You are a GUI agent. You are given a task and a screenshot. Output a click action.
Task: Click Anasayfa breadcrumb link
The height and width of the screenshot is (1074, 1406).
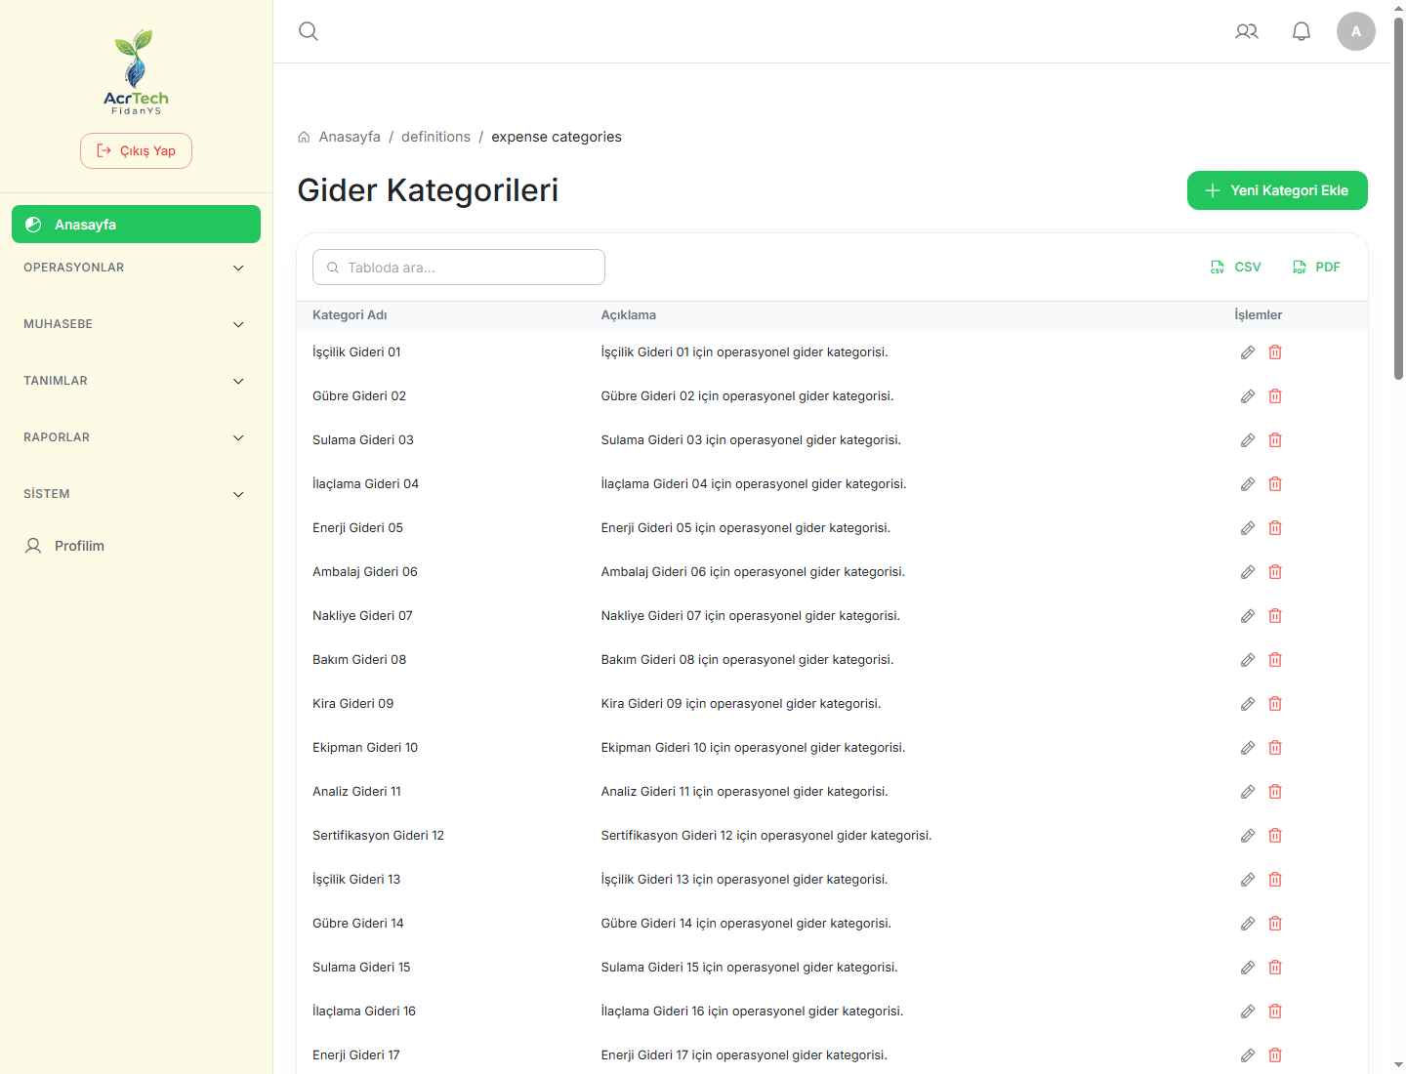[x=350, y=137]
